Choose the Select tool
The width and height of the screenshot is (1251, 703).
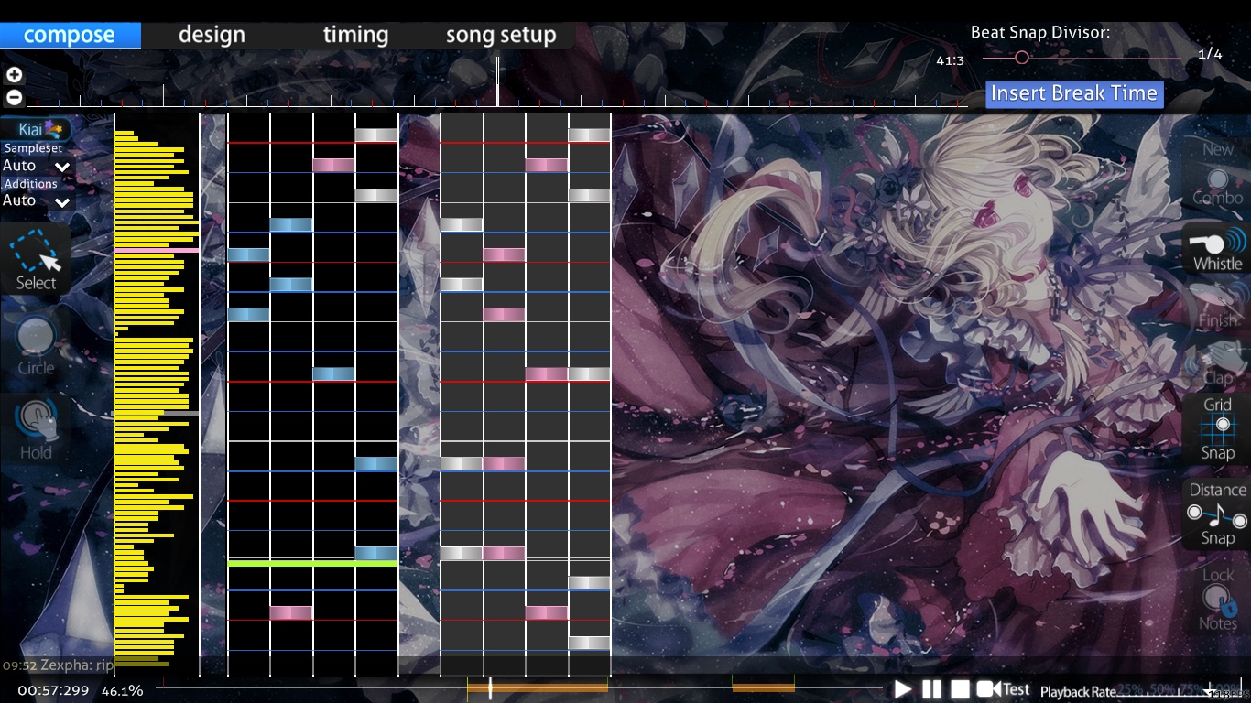tap(37, 260)
